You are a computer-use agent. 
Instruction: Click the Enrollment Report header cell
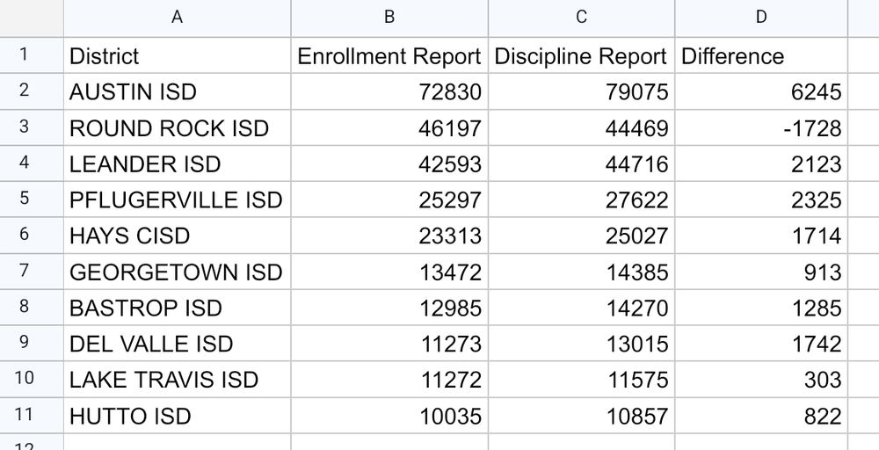pyautogui.click(x=389, y=56)
